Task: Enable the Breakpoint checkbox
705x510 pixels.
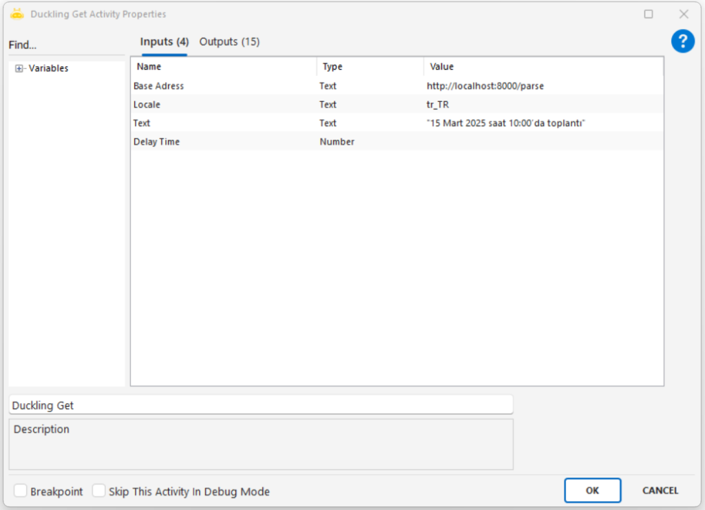Action: tap(21, 491)
